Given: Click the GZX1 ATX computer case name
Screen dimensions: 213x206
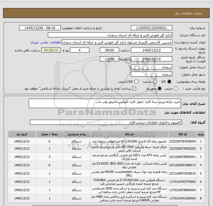Looking at the screenshot, I should click(x=129, y=157).
